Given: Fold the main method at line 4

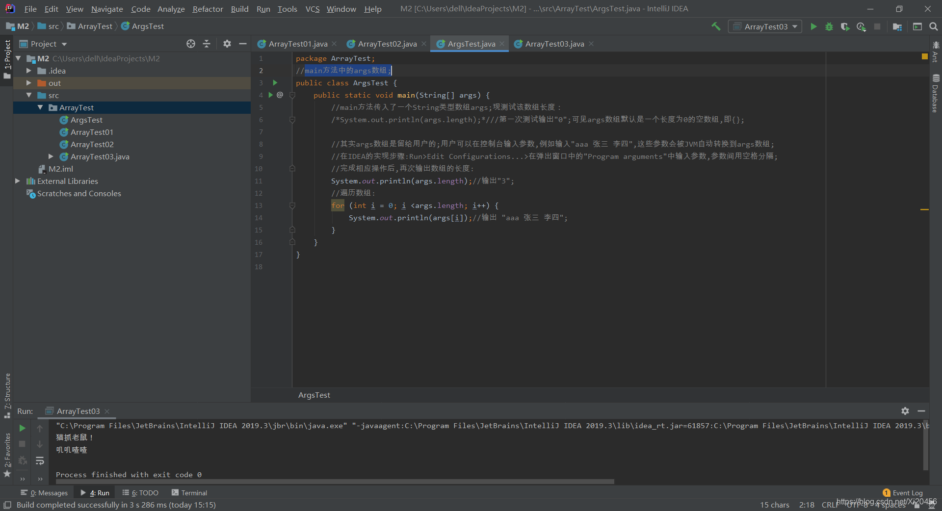Looking at the screenshot, I should (x=292, y=95).
